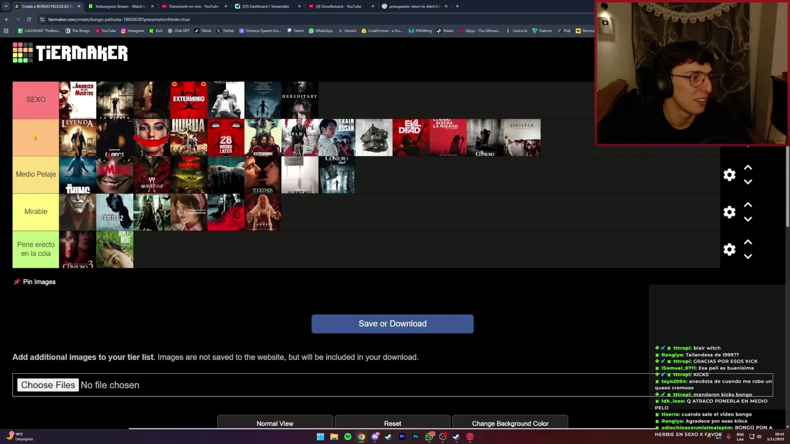The width and height of the screenshot is (790, 444).
Task: Click the Reset button
Action: (x=393, y=423)
